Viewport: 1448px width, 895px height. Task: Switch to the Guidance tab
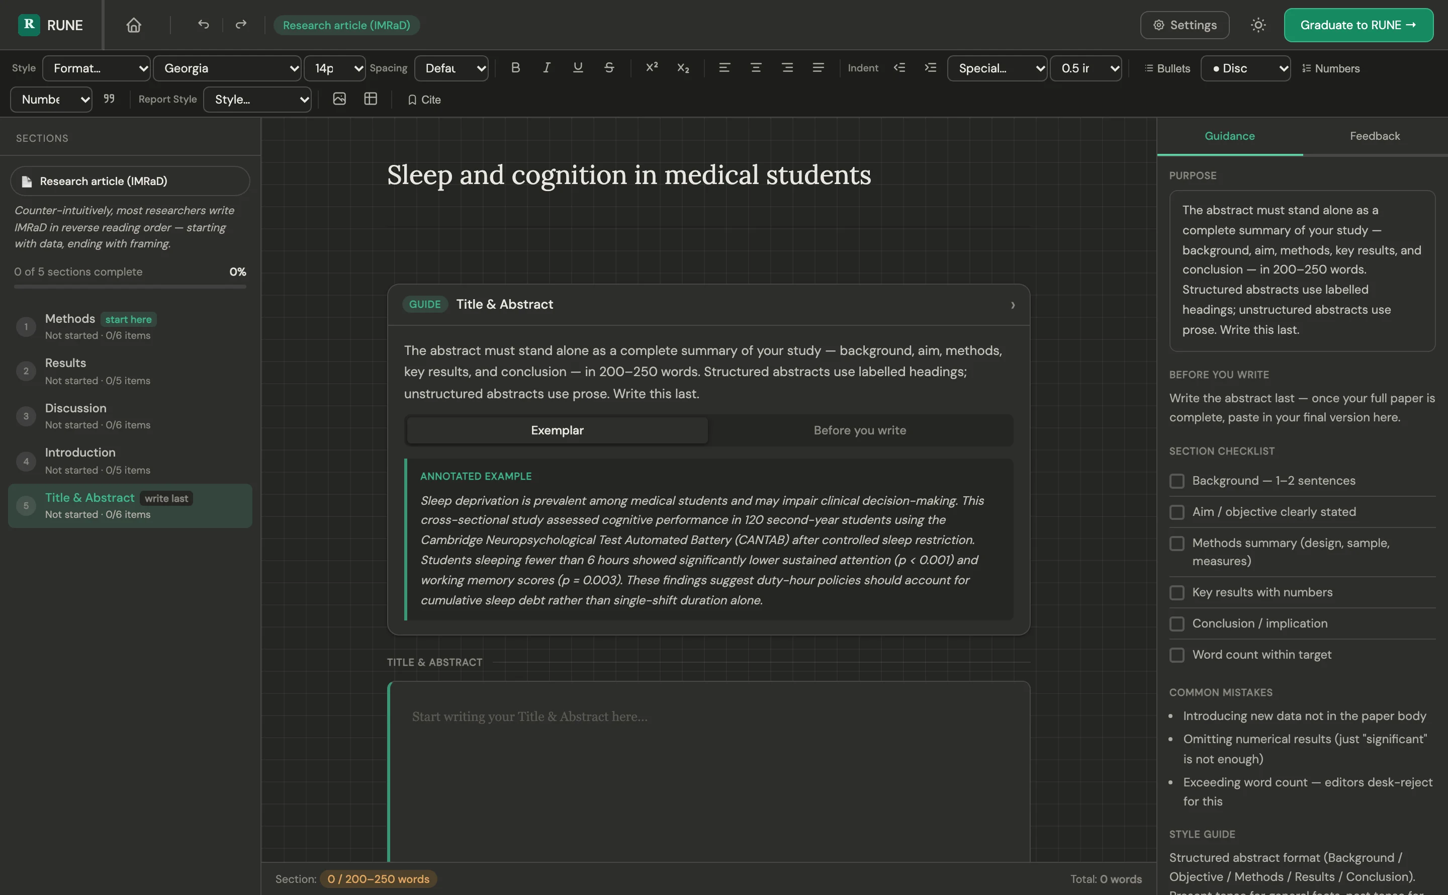(1230, 136)
